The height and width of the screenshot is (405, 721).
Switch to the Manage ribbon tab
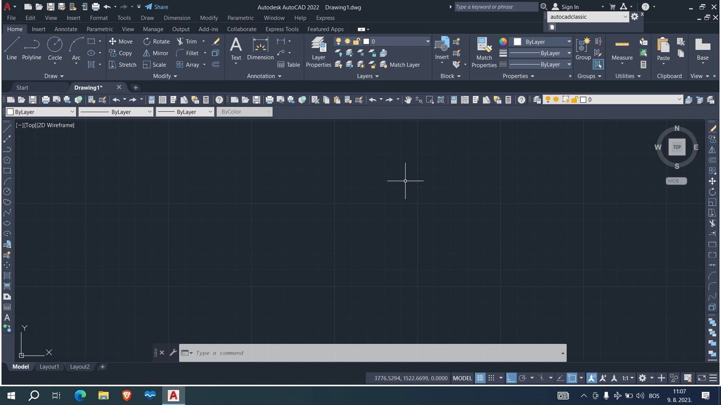click(x=153, y=29)
